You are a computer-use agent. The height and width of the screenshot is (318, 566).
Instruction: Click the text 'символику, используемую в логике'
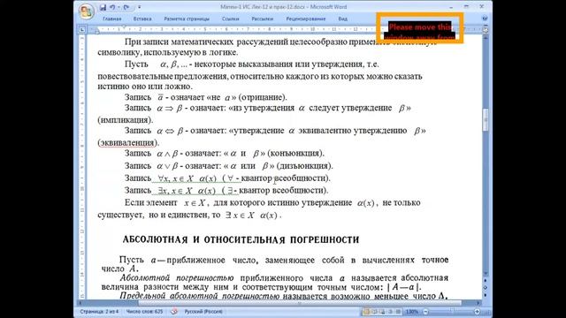167,52
